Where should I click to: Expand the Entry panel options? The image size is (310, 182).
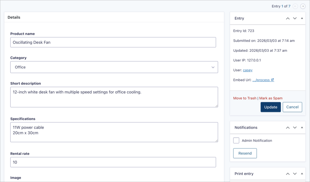pos(302,18)
